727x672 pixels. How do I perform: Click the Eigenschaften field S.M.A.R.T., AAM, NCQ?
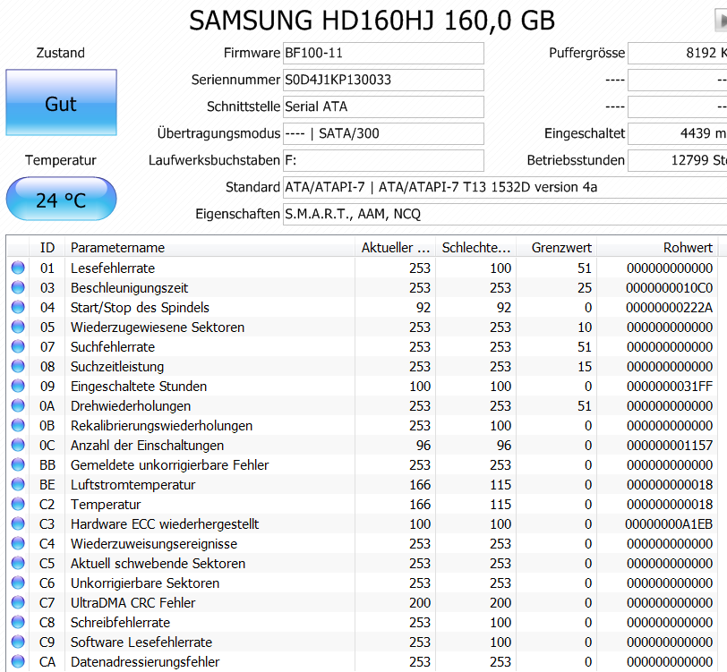click(x=505, y=215)
